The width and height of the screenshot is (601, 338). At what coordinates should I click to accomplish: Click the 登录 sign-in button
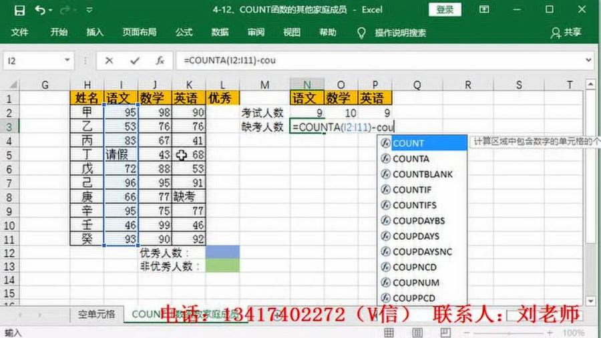pyautogui.click(x=445, y=9)
